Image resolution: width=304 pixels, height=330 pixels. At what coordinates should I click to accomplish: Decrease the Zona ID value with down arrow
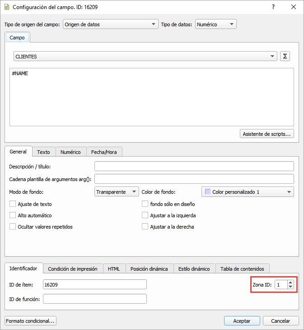point(290,287)
